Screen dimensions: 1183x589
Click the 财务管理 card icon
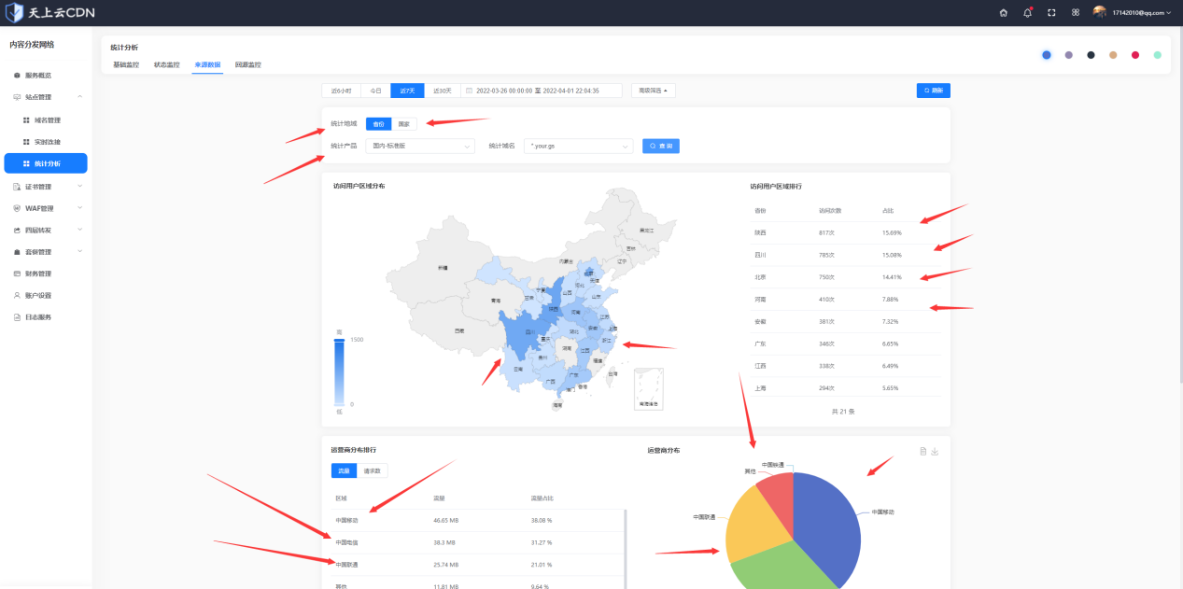[x=17, y=273]
